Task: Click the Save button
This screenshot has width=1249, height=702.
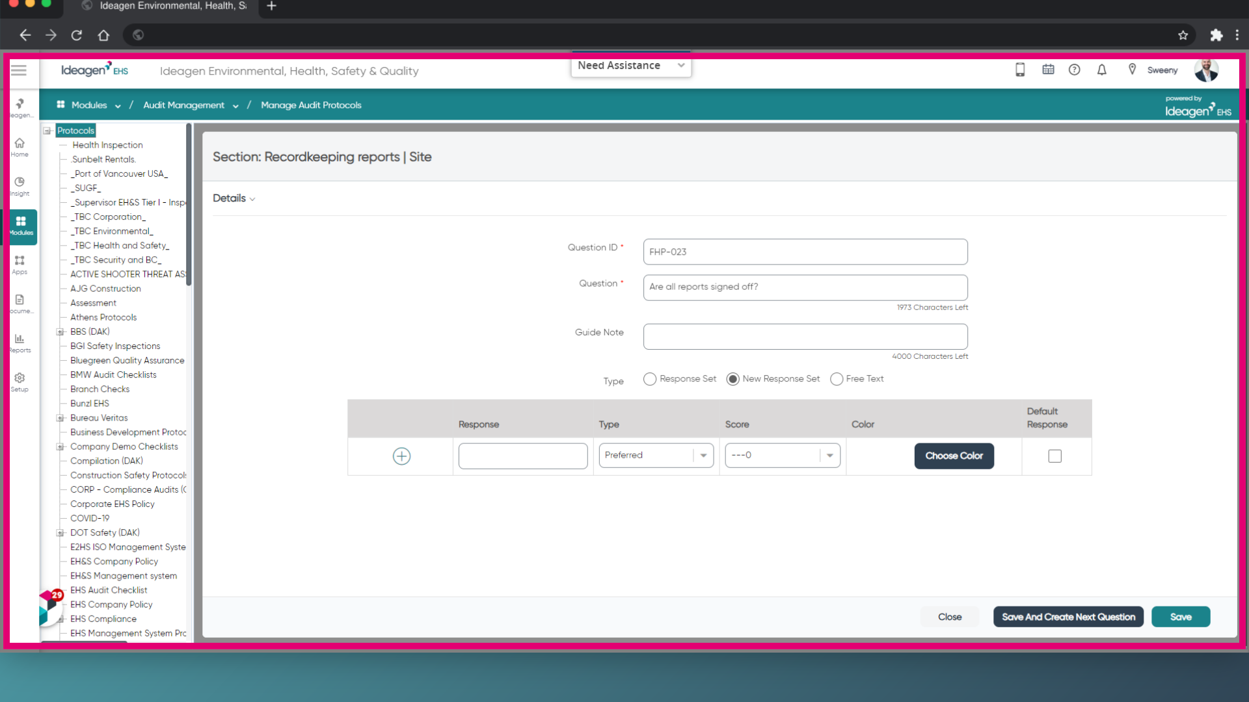Action: pos(1180,617)
